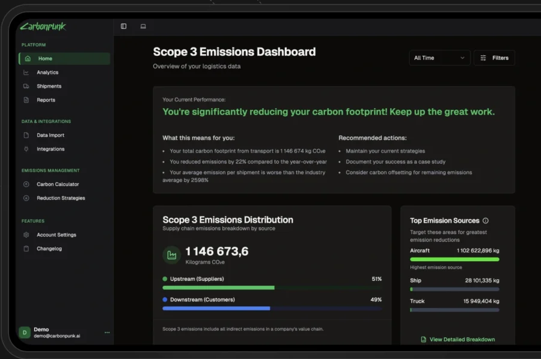Click the info icon next to Top Emission Sources
This screenshot has width=541, height=359.
point(486,220)
